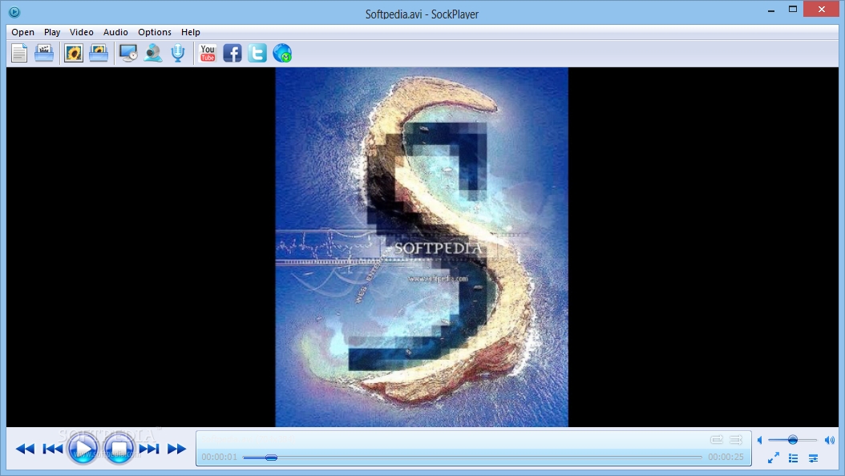Click the Facebook toolbar icon
Image resolution: width=845 pixels, height=476 pixels.
232,54
